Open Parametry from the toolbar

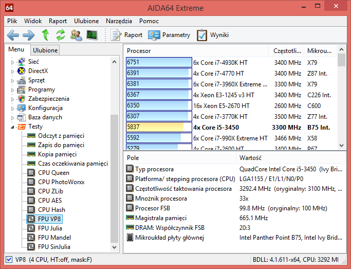[x=169, y=35]
